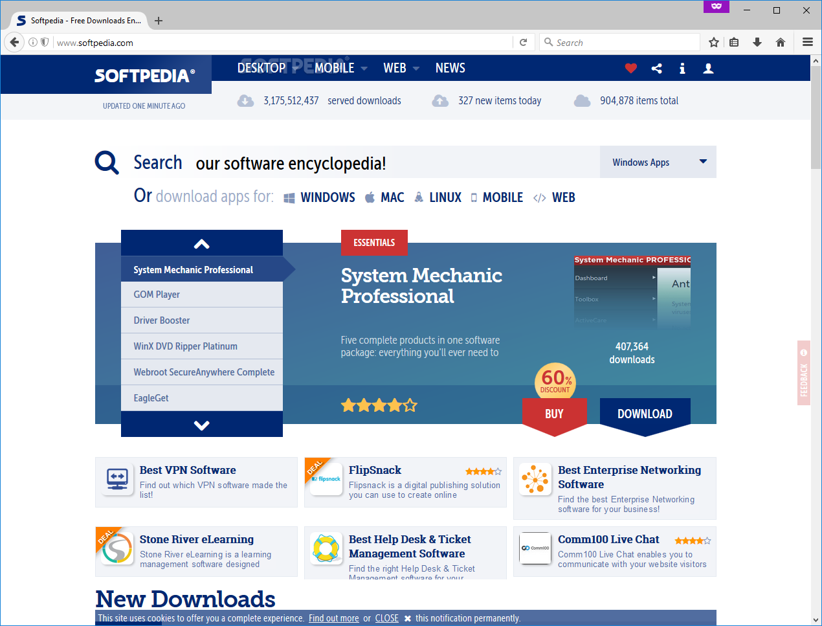Open the browser hamburger menu
This screenshot has height=626, width=822.
[x=808, y=42]
